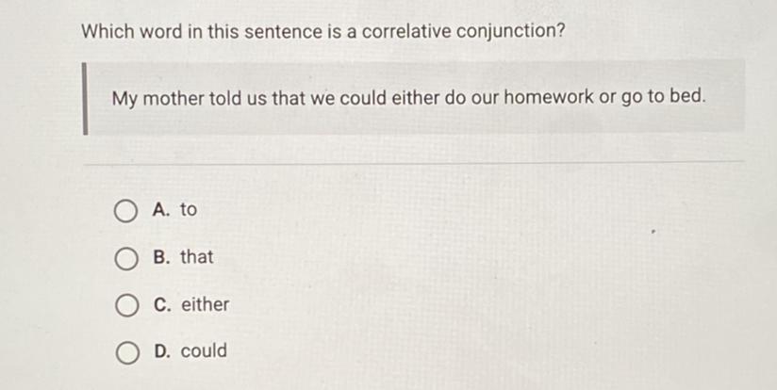Mark the radio button beside "could"
Screen dimensions: 777x390
[127, 353]
